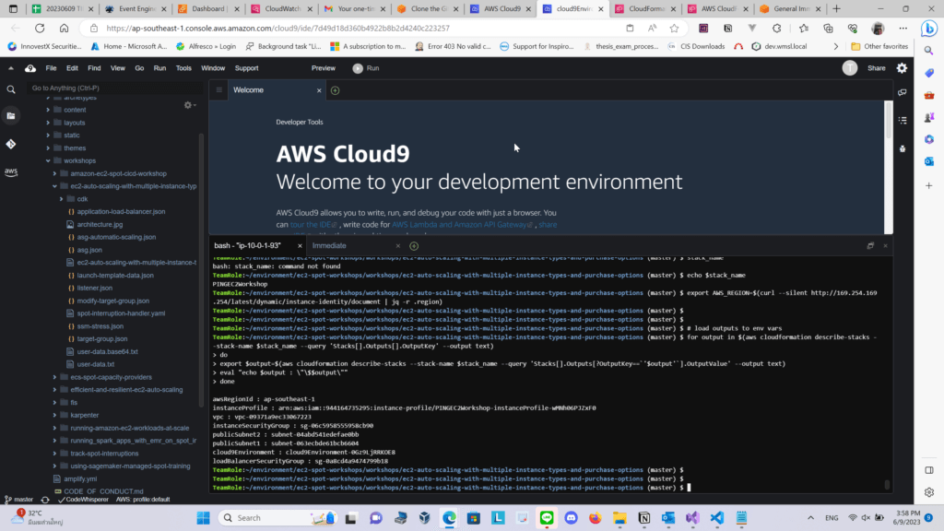Image resolution: width=944 pixels, height=531 pixels.
Task: Switch to the Immediate tab
Action: [x=329, y=245]
